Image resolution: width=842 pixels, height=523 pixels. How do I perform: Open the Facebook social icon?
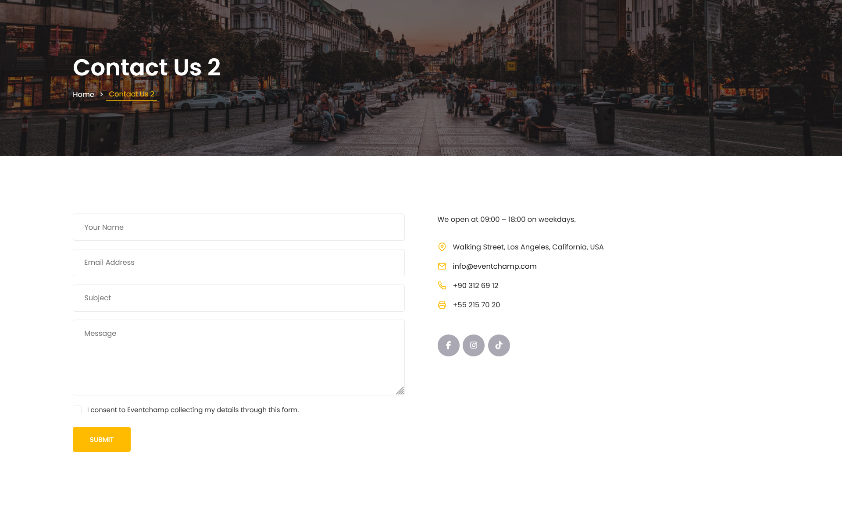pyautogui.click(x=448, y=345)
